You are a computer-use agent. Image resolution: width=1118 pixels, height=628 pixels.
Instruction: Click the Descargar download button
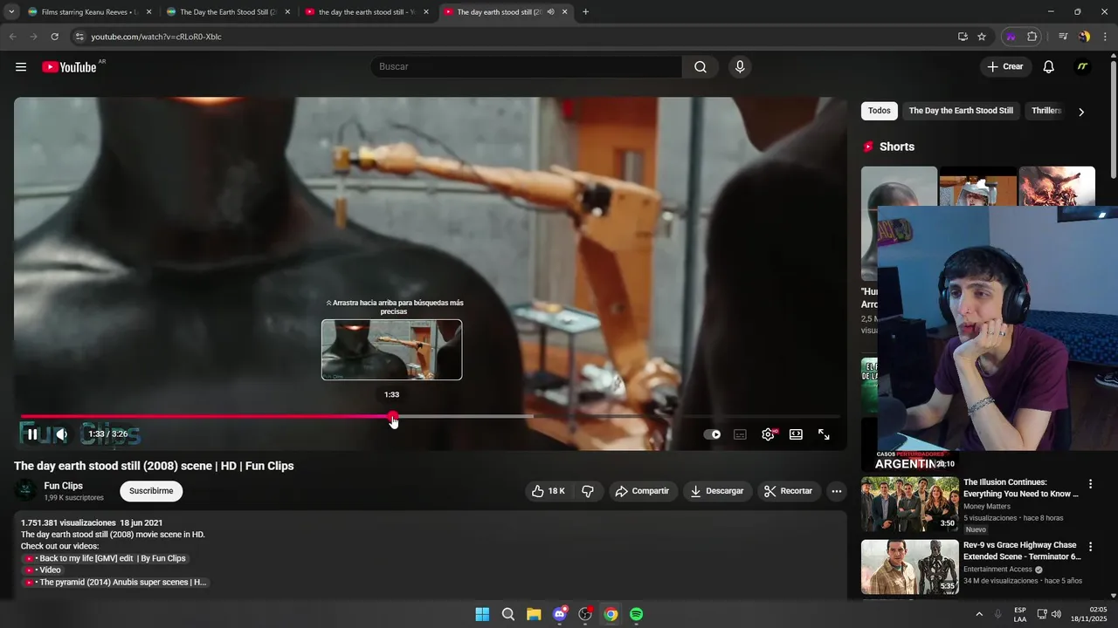717,491
